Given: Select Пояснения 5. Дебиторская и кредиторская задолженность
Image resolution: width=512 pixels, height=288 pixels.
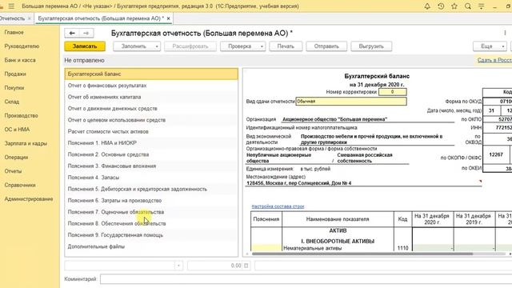Looking at the screenshot, I should pyautogui.click(x=151, y=189).
